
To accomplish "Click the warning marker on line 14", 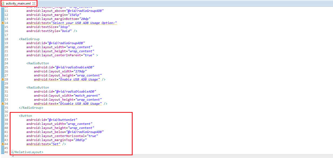I will 3,23.
